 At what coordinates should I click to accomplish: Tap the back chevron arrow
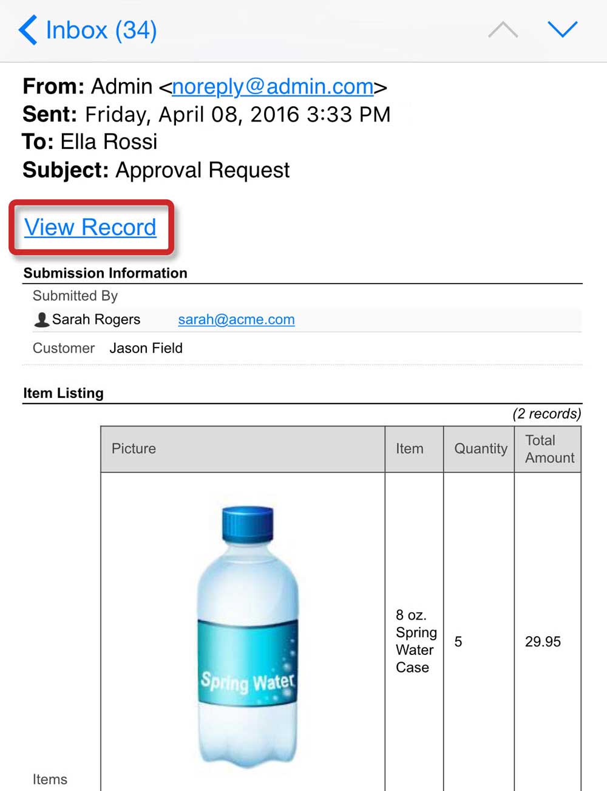[x=28, y=30]
